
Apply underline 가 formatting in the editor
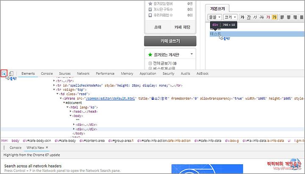point(249,17)
